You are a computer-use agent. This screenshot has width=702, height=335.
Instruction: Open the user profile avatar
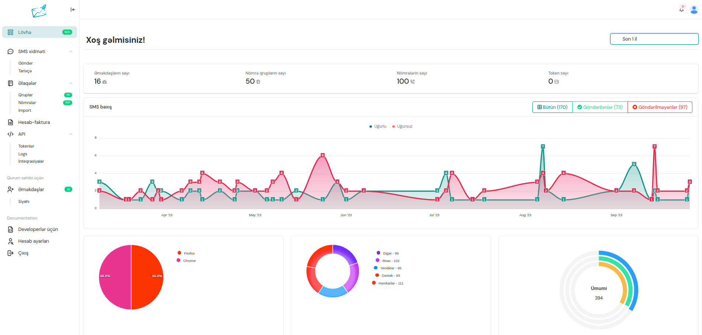click(x=694, y=10)
